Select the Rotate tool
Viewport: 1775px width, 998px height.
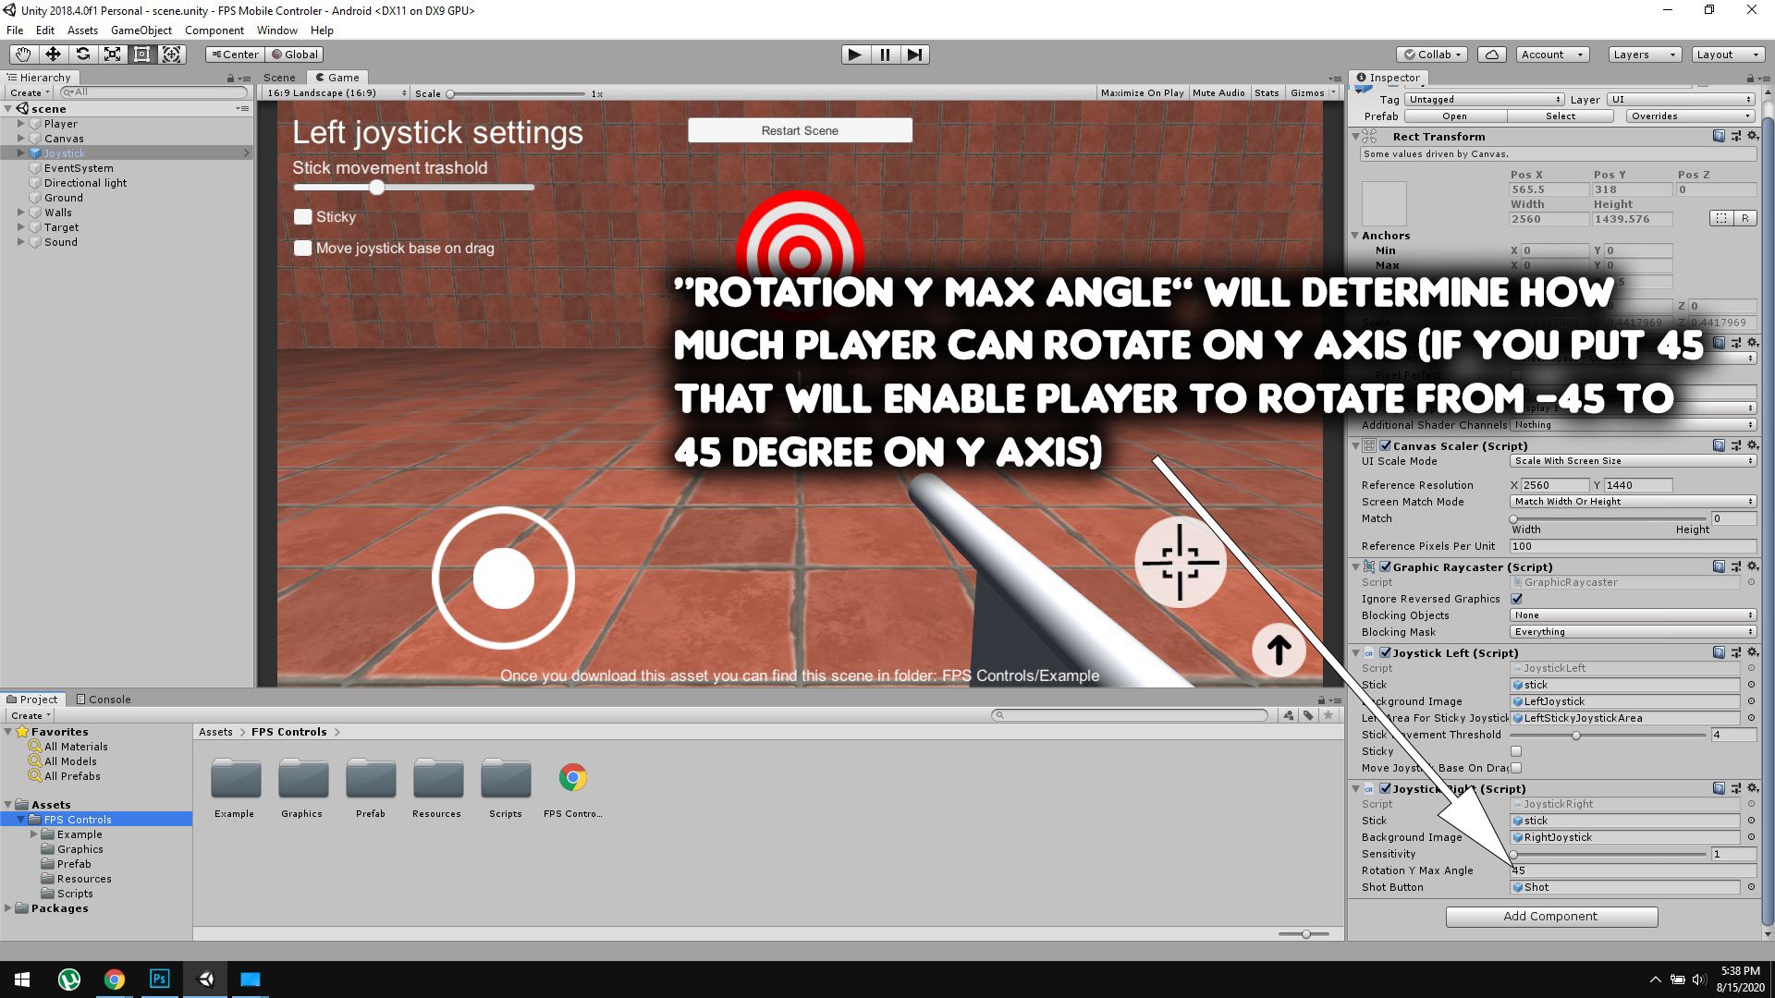pos(82,55)
